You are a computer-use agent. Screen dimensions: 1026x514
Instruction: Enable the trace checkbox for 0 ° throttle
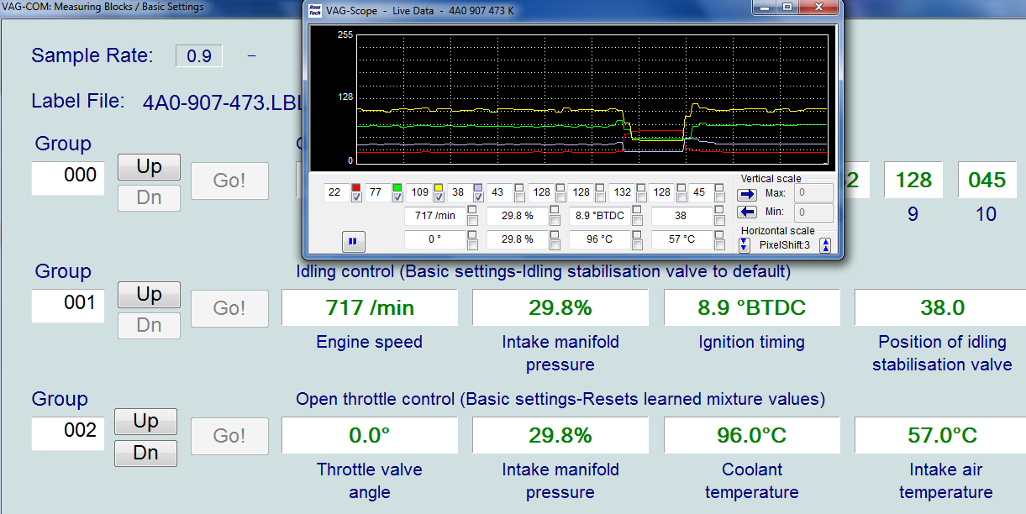472,244
